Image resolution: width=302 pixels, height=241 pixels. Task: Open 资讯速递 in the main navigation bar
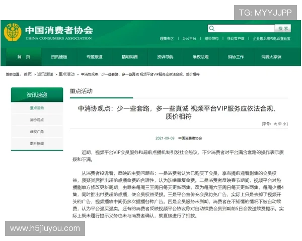(59, 57)
